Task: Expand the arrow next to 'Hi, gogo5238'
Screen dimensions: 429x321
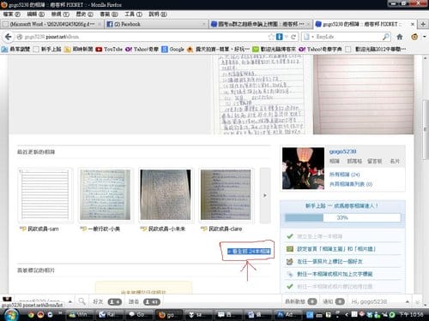Action: click(408, 301)
